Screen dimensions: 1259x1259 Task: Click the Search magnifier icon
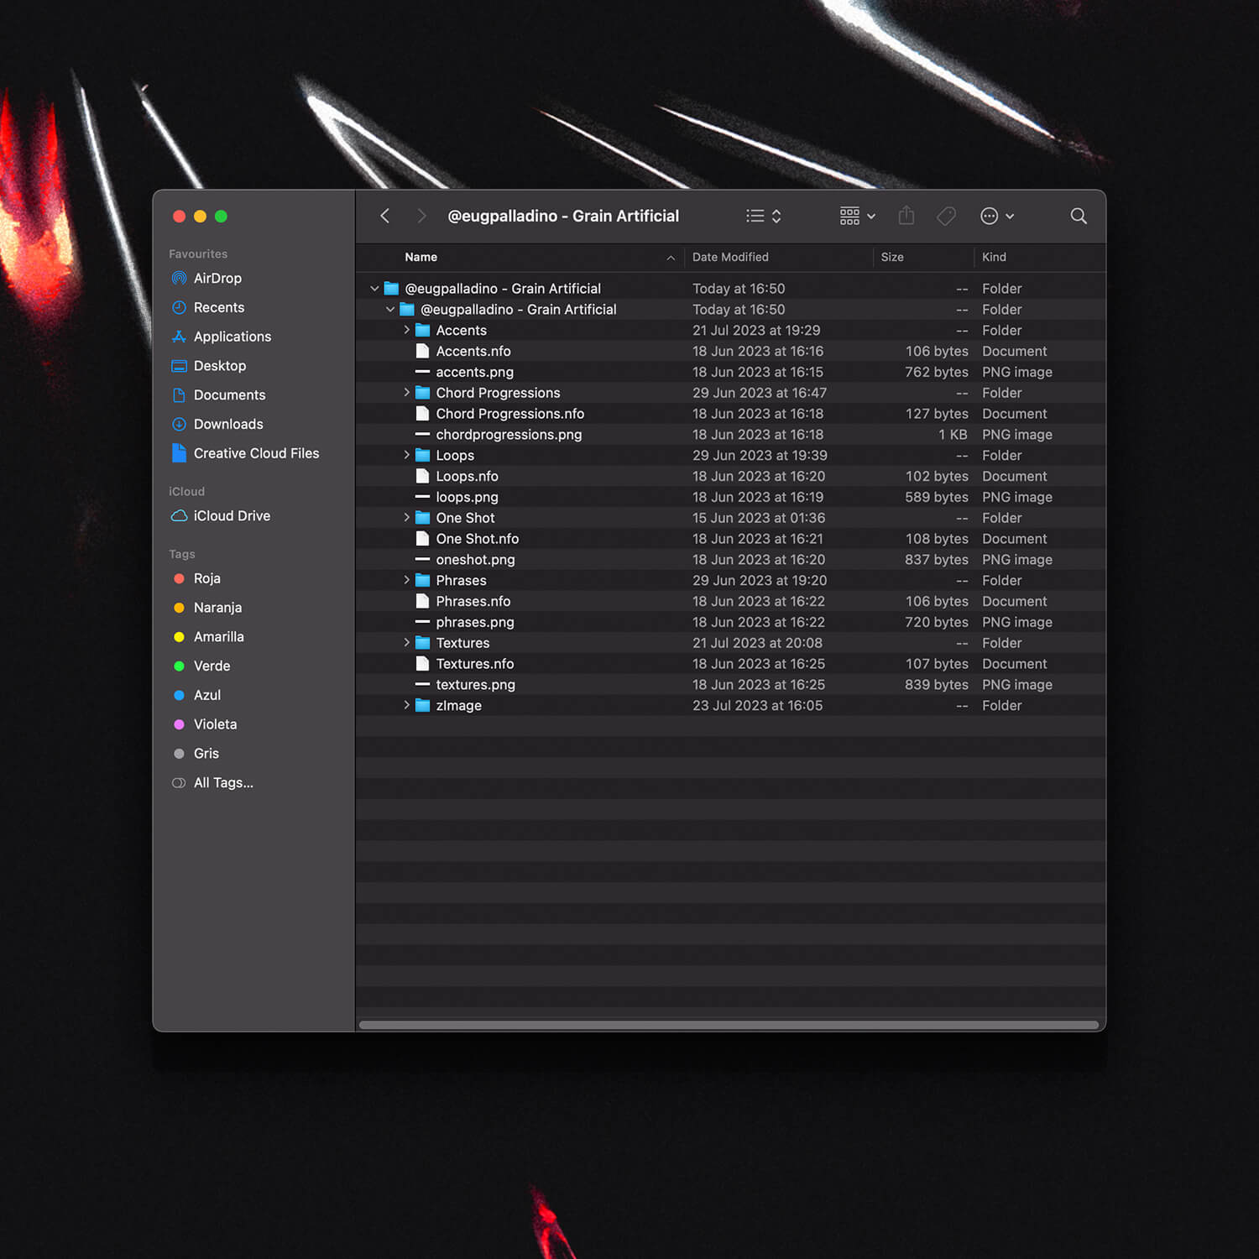click(x=1079, y=216)
